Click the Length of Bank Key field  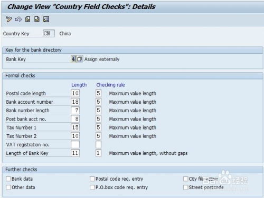click(75, 153)
